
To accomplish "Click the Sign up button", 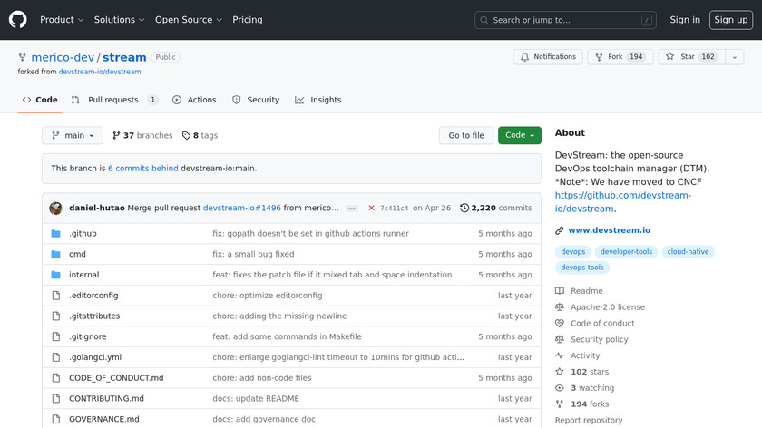I will (x=731, y=20).
